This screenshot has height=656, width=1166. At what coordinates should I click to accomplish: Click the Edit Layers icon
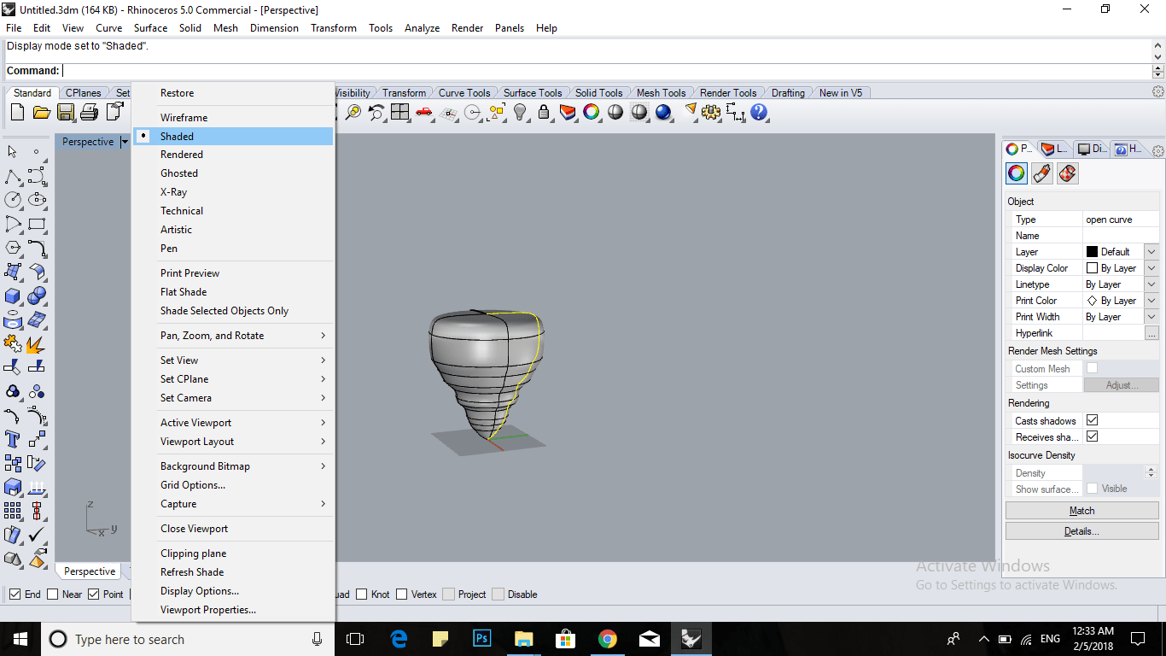click(568, 112)
